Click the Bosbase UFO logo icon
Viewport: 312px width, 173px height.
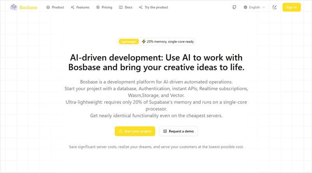[x=14, y=7]
